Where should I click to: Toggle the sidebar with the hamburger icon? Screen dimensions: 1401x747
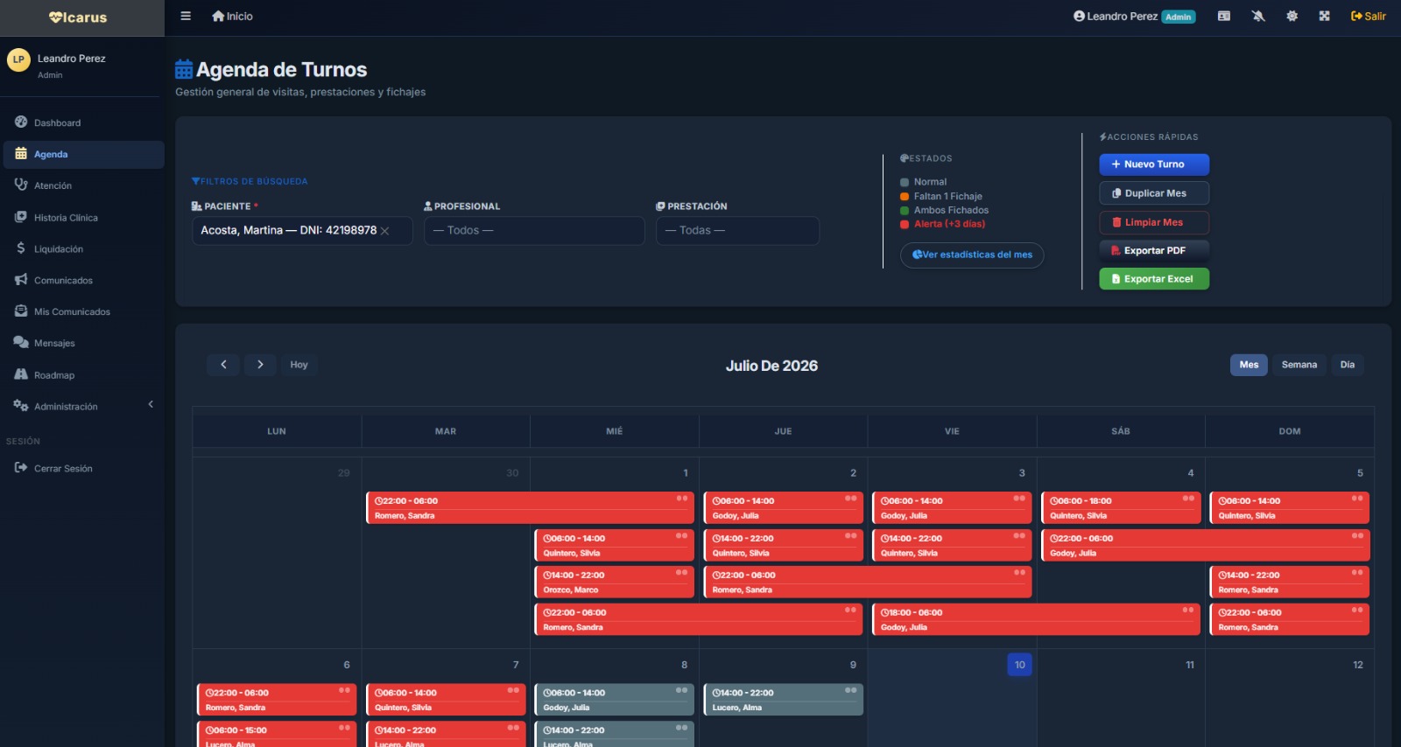(186, 16)
